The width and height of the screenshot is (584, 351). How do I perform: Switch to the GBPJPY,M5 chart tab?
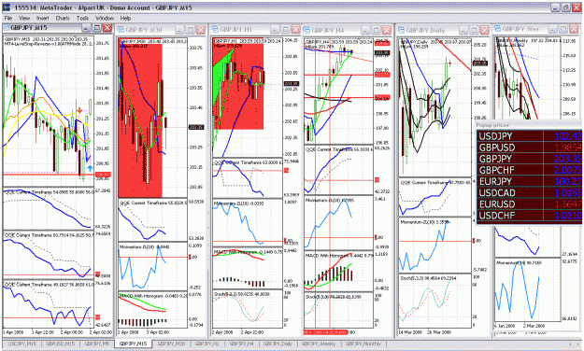click(96, 344)
